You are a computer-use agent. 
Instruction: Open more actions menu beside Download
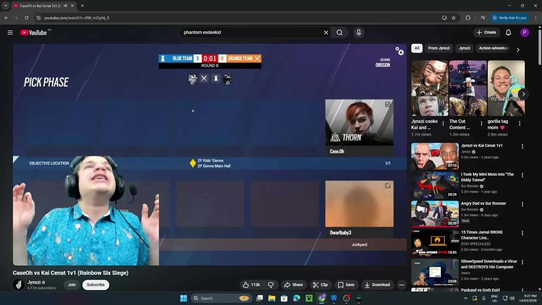point(402,285)
